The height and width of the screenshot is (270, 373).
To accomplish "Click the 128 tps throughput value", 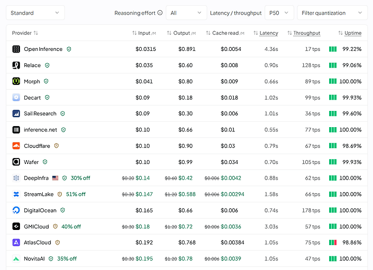I will 311,65.
